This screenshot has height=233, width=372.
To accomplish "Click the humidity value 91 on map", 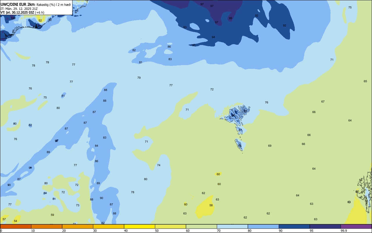I will pyautogui.click(x=194, y=45).
